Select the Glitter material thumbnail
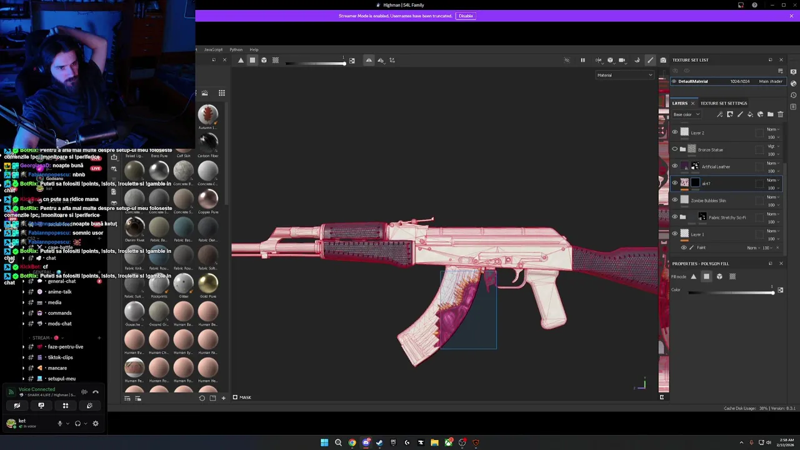The width and height of the screenshot is (800, 450). [183, 282]
